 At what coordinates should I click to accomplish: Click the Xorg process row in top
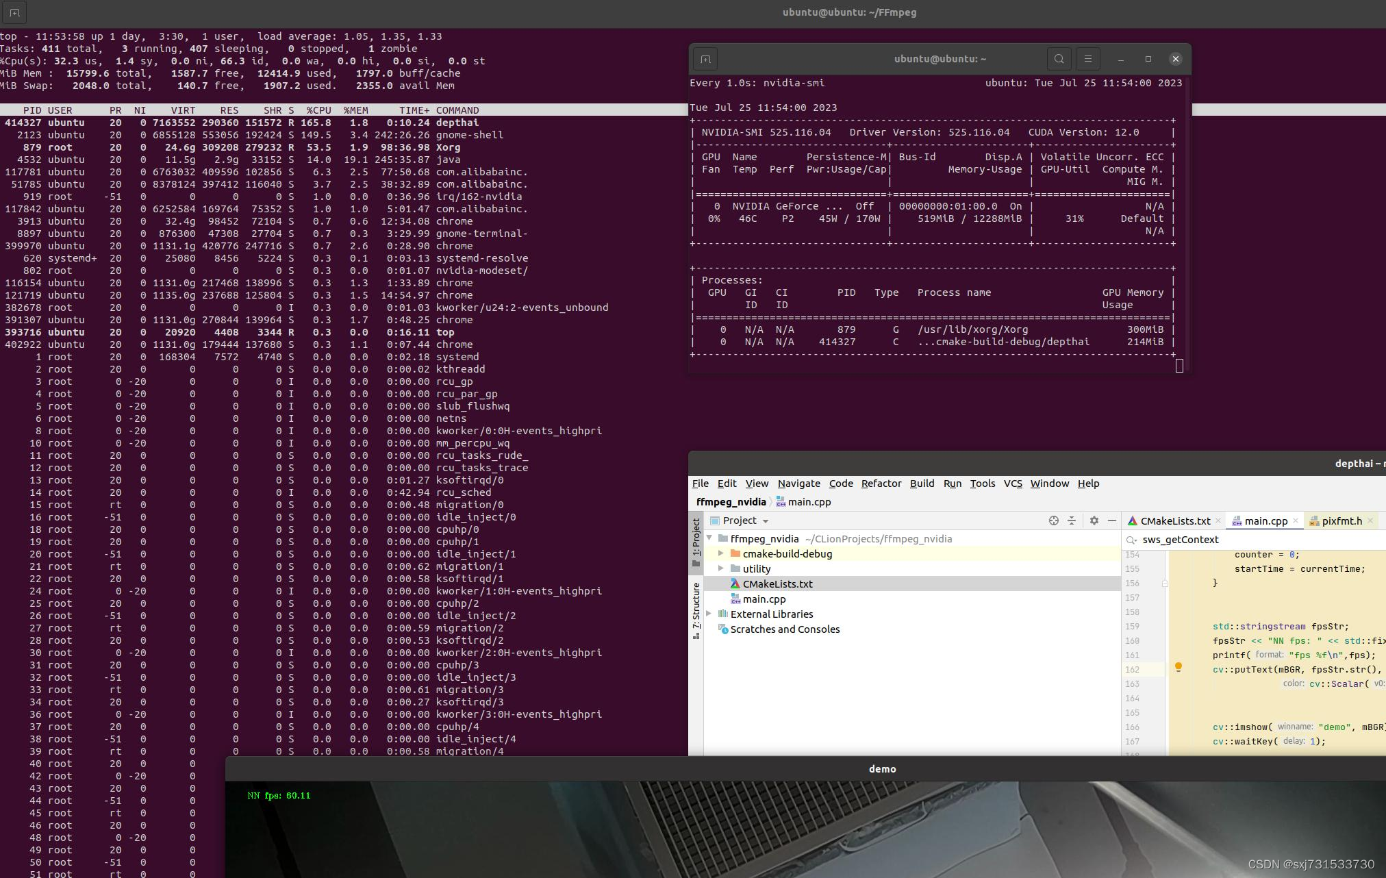tap(344, 147)
